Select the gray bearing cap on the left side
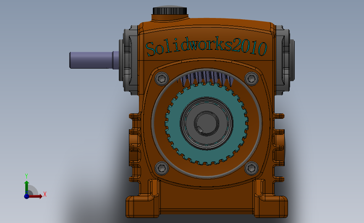 (129, 61)
